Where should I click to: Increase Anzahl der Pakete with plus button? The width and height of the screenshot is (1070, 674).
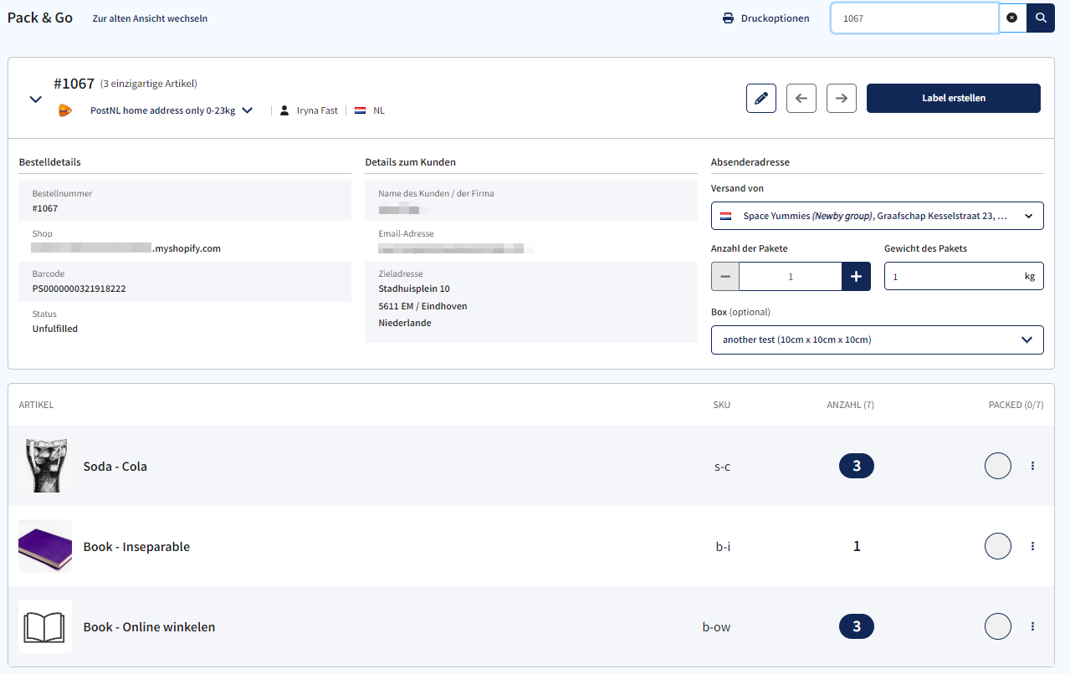[856, 276]
